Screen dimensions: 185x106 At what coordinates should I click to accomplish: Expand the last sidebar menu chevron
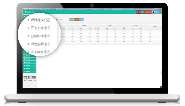(x=35, y=71)
